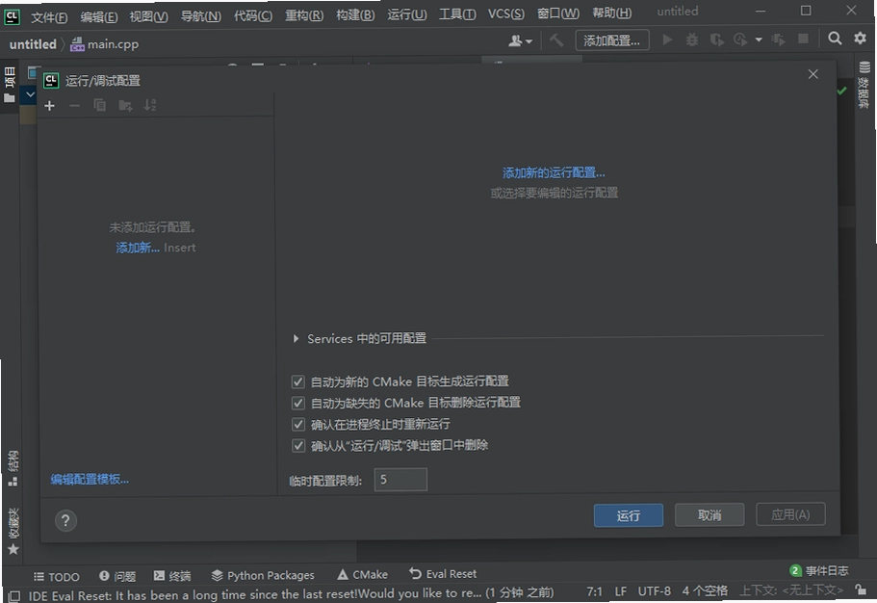Toggle confirm deletion from Run/Debug popup checkbox
The image size is (877, 603).
pyautogui.click(x=298, y=446)
